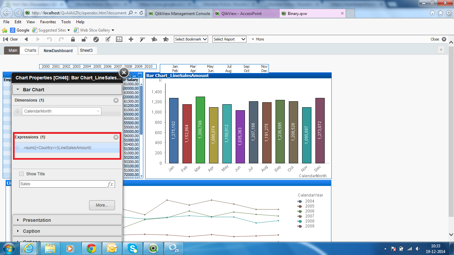454x255 pixels.
Task: Open the Favorites menu
Action: click(48, 22)
